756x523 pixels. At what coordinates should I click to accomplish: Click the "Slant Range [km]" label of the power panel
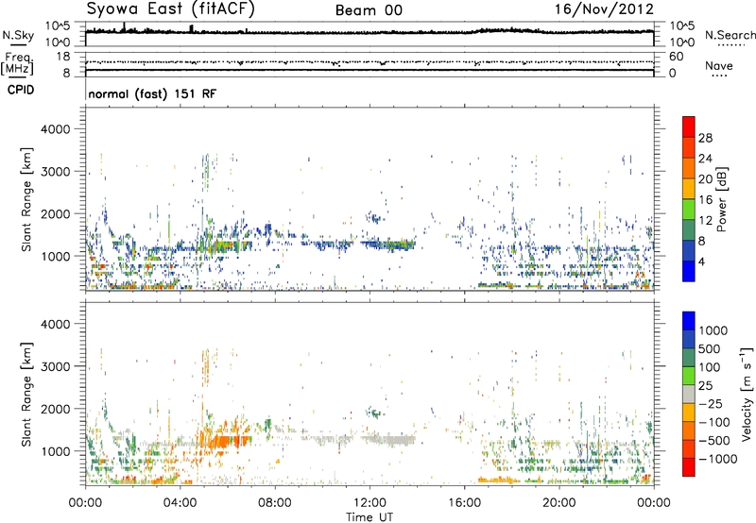tap(26, 199)
